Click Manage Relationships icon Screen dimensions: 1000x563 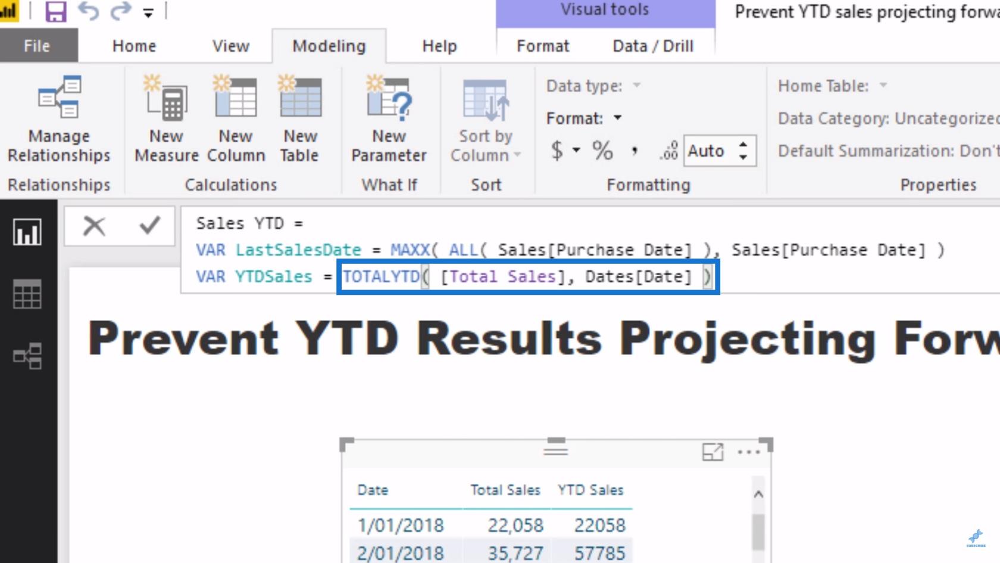click(59, 119)
